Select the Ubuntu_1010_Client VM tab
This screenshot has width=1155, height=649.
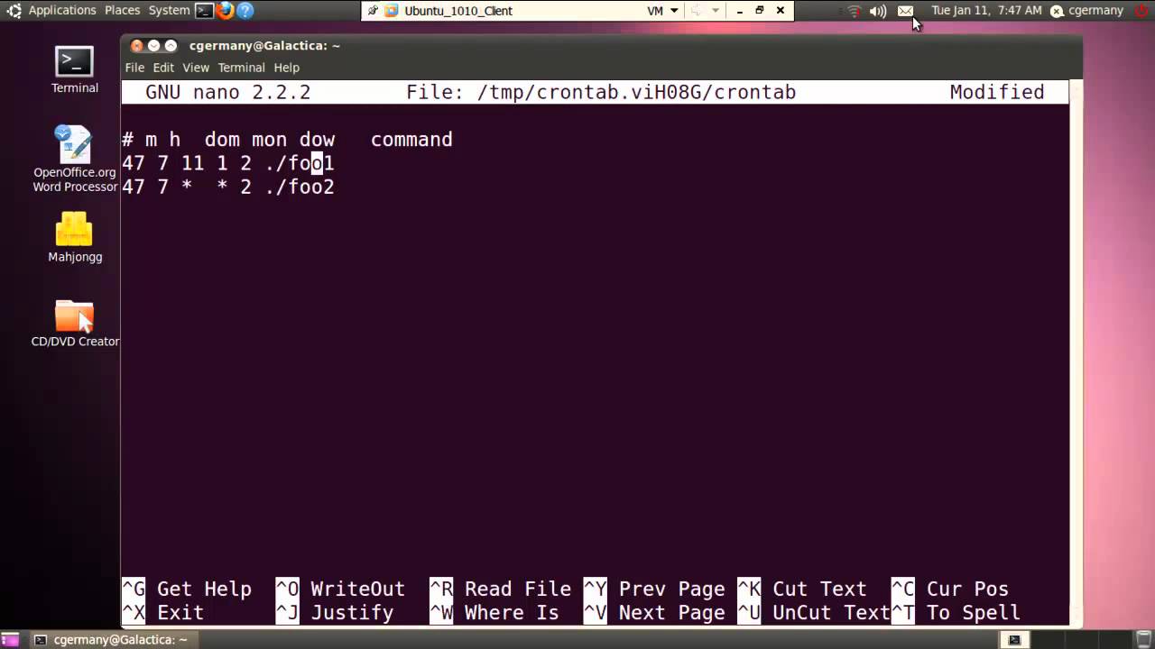448,11
